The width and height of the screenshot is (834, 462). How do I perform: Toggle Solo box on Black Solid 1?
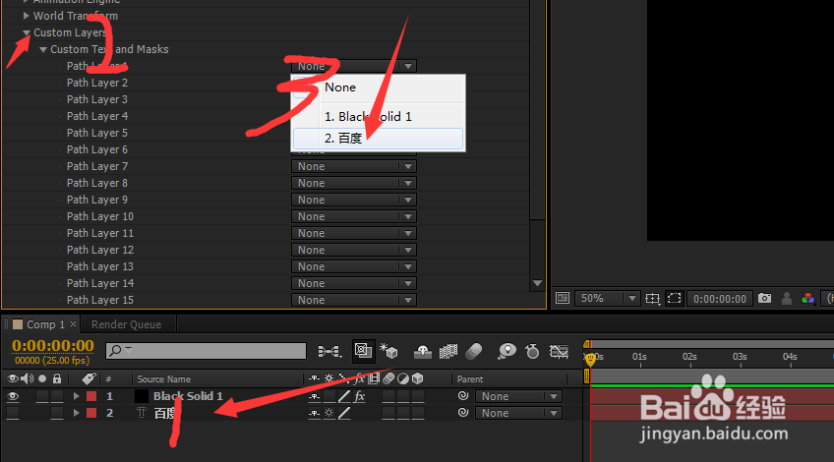[x=42, y=396]
